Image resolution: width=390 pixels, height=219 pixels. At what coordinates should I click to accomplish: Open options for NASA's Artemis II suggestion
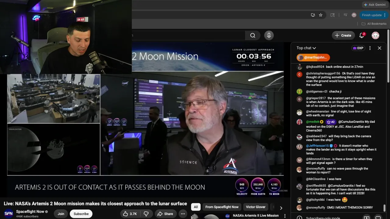pyautogui.click(x=285, y=216)
